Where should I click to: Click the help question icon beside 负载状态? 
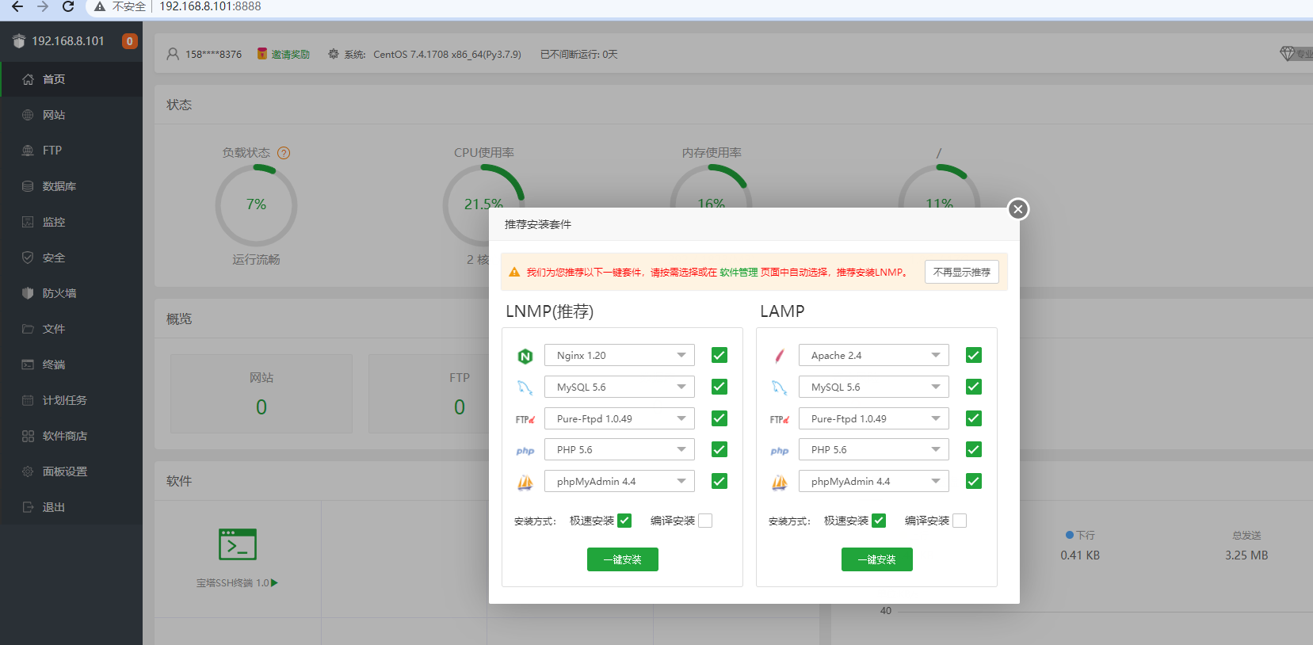(x=284, y=153)
